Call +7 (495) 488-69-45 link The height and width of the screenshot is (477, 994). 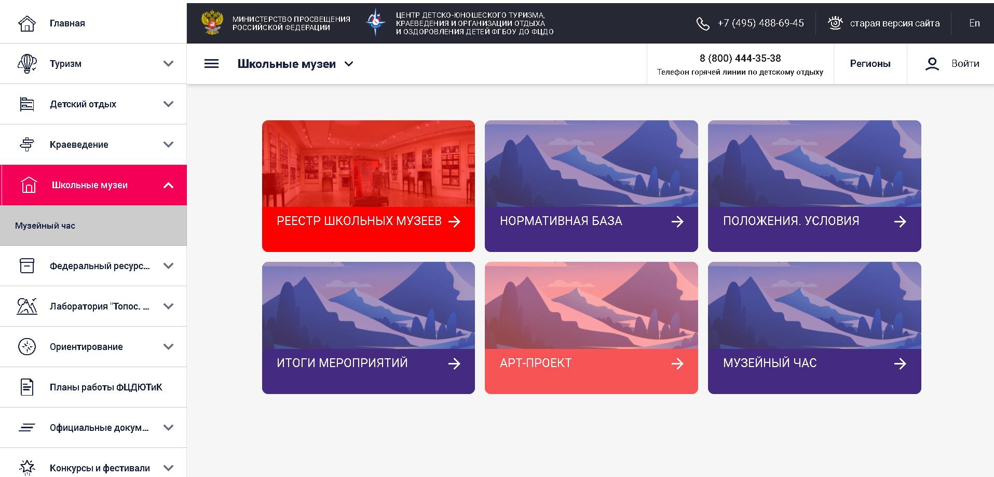tap(760, 23)
